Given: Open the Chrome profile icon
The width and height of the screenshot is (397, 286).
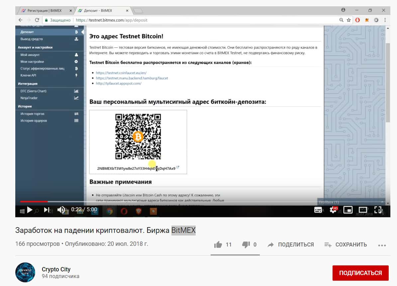Looking at the screenshot, I should pos(343,10).
